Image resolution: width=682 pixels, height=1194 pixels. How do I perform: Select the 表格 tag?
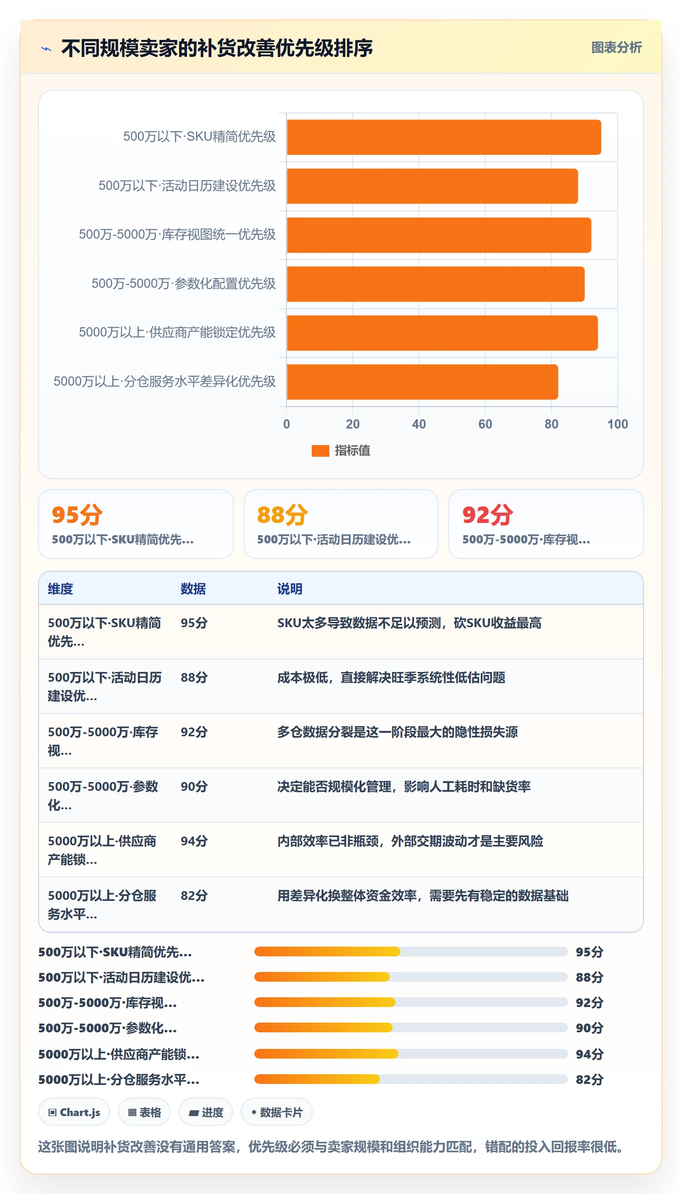(144, 1112)
